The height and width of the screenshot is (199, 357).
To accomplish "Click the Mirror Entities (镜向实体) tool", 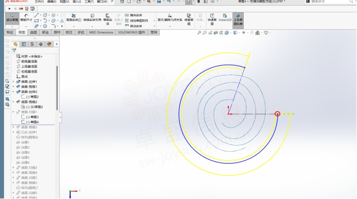I will [133, 15].
